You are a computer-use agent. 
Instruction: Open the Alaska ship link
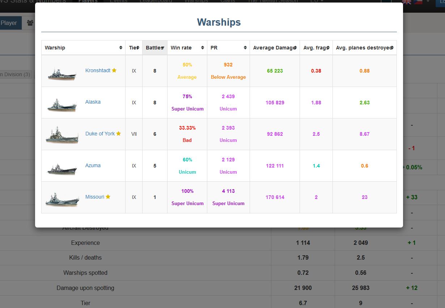pyautogui.click(x=93, y=102)
